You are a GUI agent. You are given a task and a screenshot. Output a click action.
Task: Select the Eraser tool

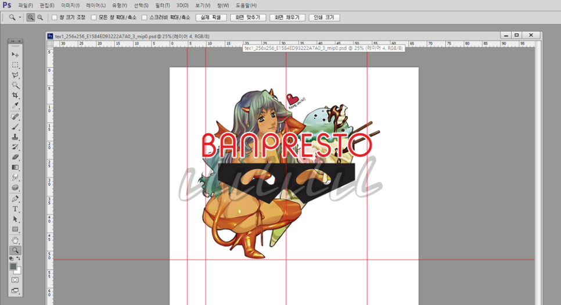click(15, 157)
